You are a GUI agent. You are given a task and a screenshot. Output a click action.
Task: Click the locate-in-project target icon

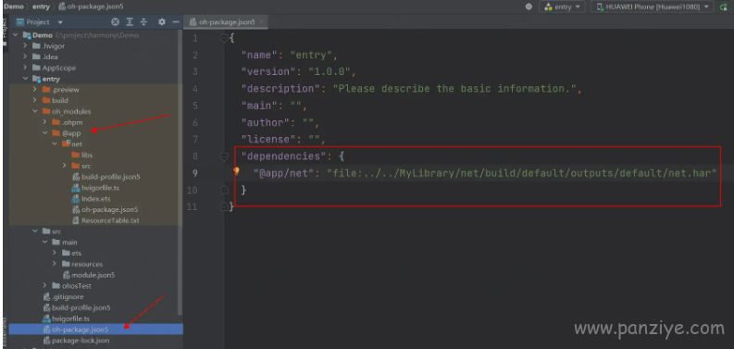pyautogui.click(x=115, y=22)
